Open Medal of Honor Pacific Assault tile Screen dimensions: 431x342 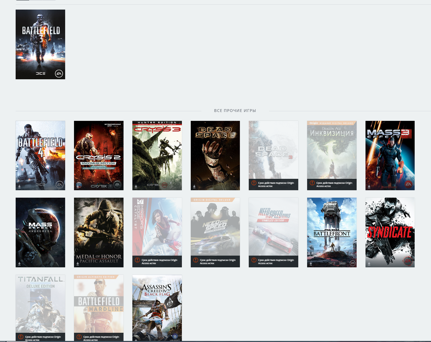pos(99,233)
